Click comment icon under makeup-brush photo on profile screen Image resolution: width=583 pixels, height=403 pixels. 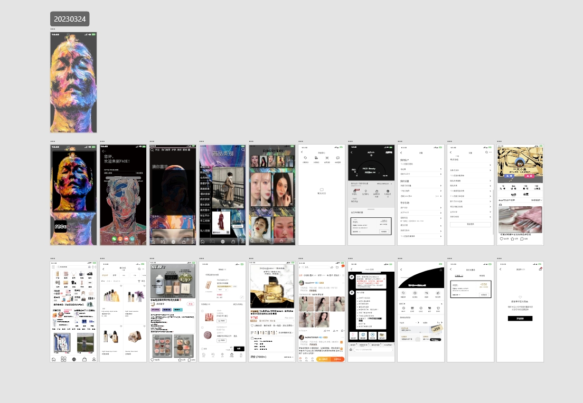pos(522,239)
